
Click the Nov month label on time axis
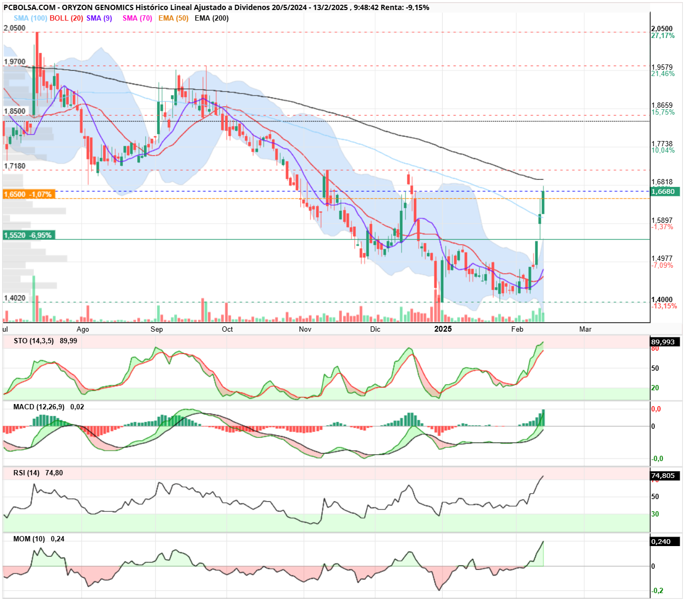coord(305,329)
